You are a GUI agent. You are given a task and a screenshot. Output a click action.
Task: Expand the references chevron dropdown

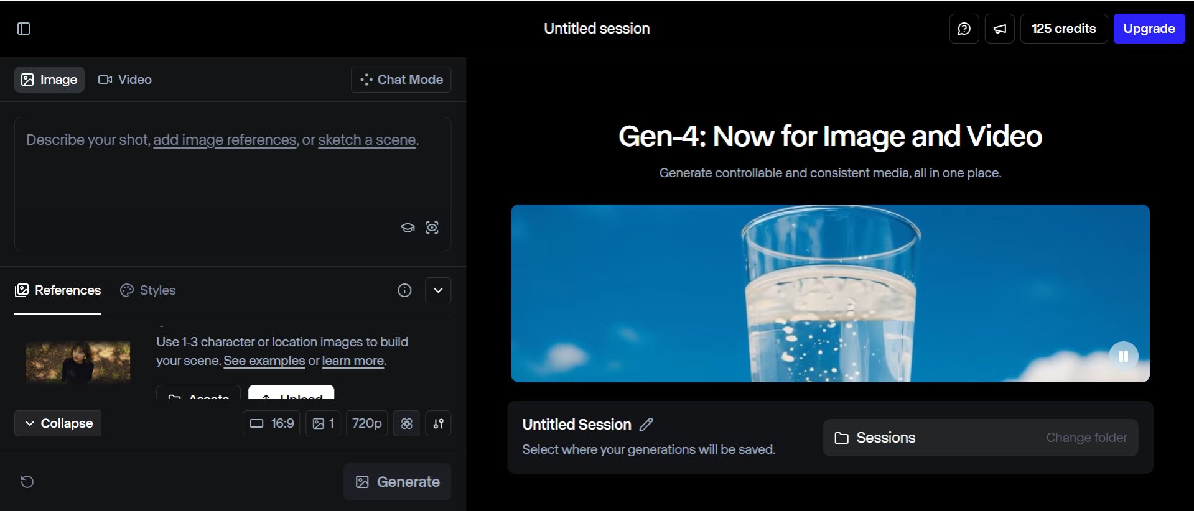pyautogui.click(x=438, y=290)
